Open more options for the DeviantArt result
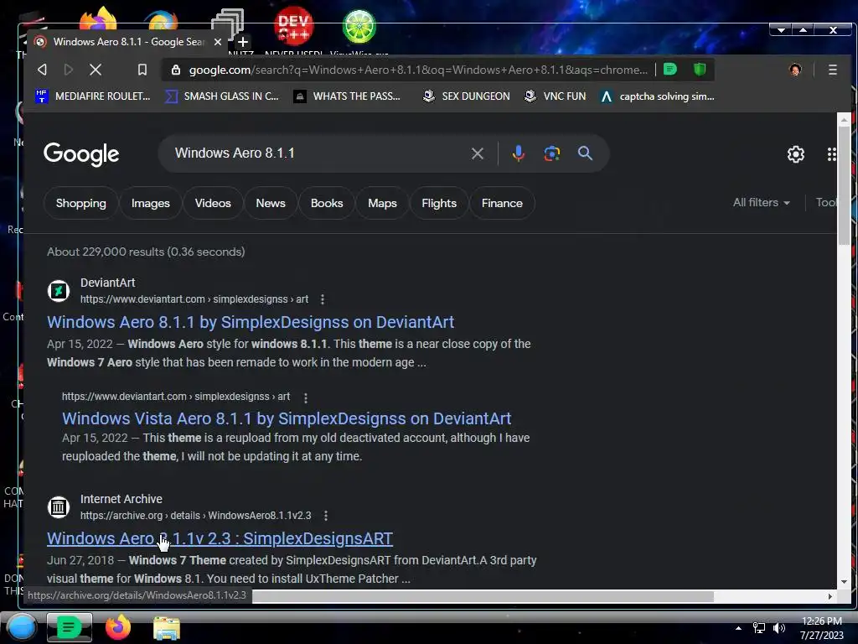858x644 pixels. click(323, 299)
